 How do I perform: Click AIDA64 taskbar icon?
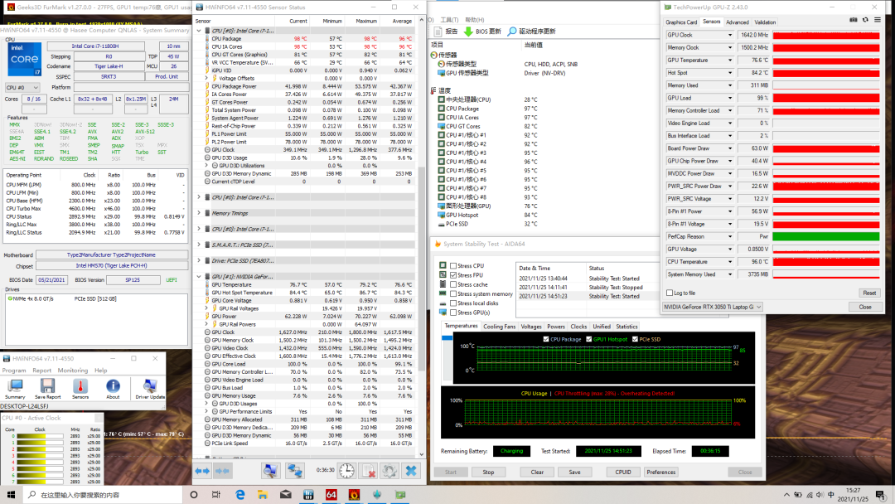click(x=331, y=495)
